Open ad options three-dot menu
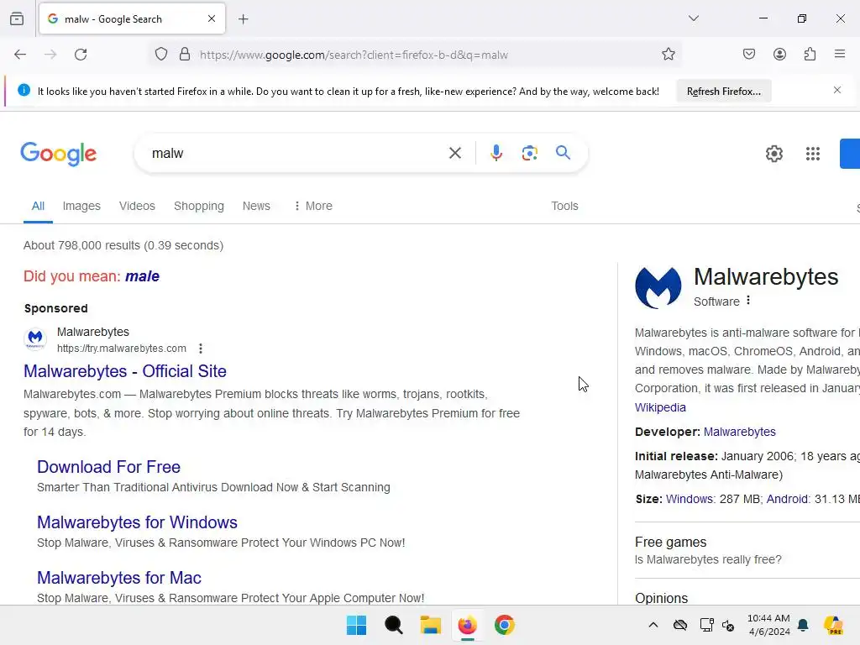The image size is (860, 645). point(201,349)
